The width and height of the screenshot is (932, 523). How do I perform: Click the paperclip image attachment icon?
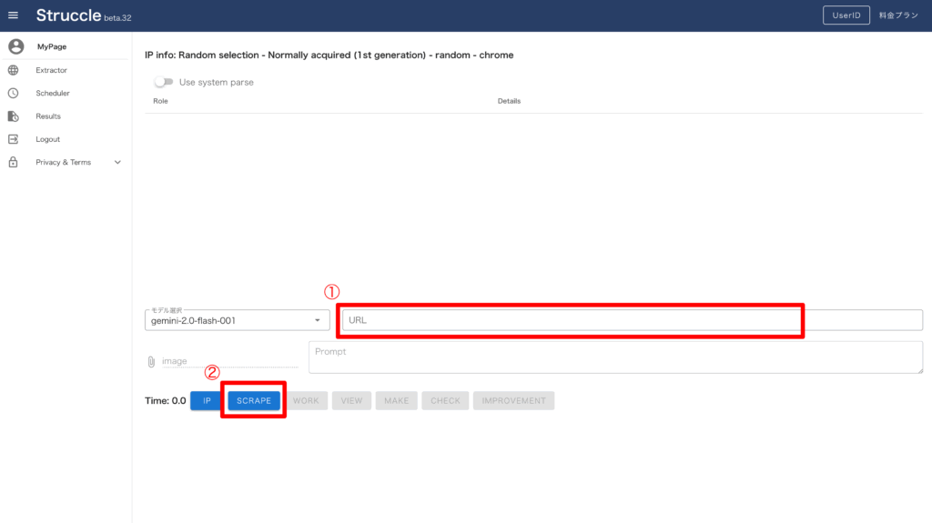click(151, 361)
